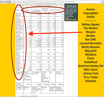
Task: Click the green arrow beside Heavenly tones
Action: [66, 6]
